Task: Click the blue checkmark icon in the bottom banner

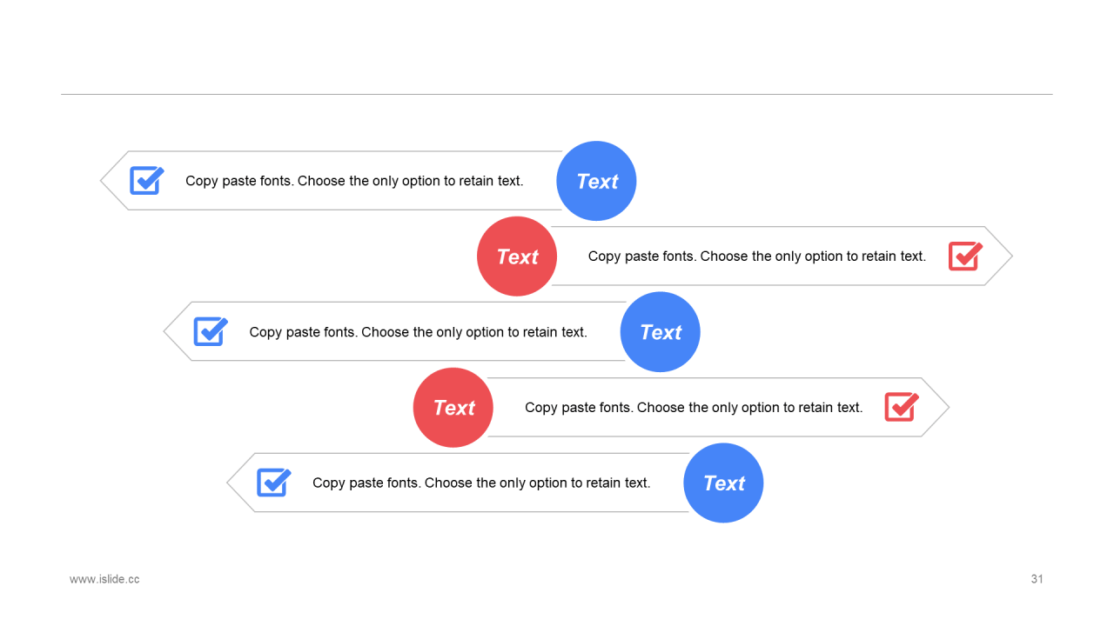Action: pos(274,482)
